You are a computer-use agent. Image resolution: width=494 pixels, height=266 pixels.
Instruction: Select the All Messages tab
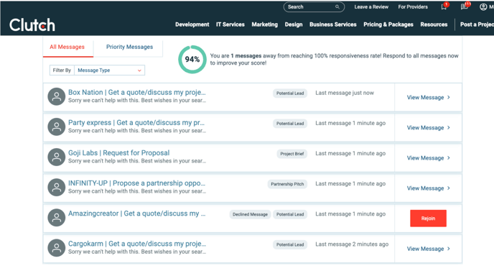[67, 47]
